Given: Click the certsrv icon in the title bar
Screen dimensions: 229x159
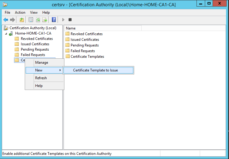Looking at the screenshot, I should click(x=5, y=4).
